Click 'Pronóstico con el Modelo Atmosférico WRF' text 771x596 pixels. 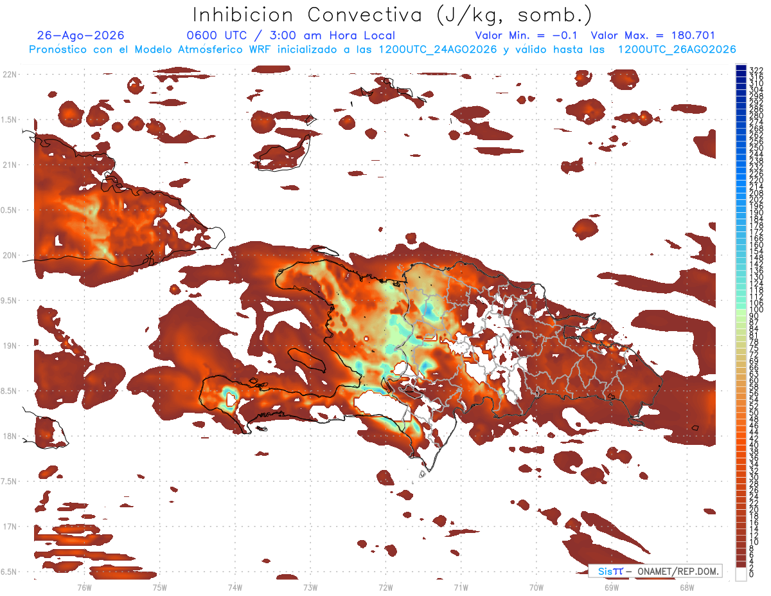click(146, 50)
